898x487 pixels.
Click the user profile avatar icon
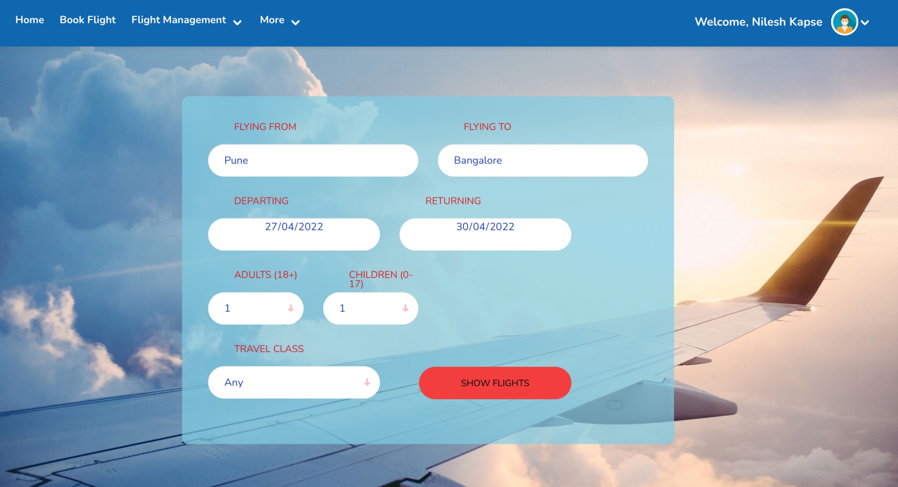844,22
